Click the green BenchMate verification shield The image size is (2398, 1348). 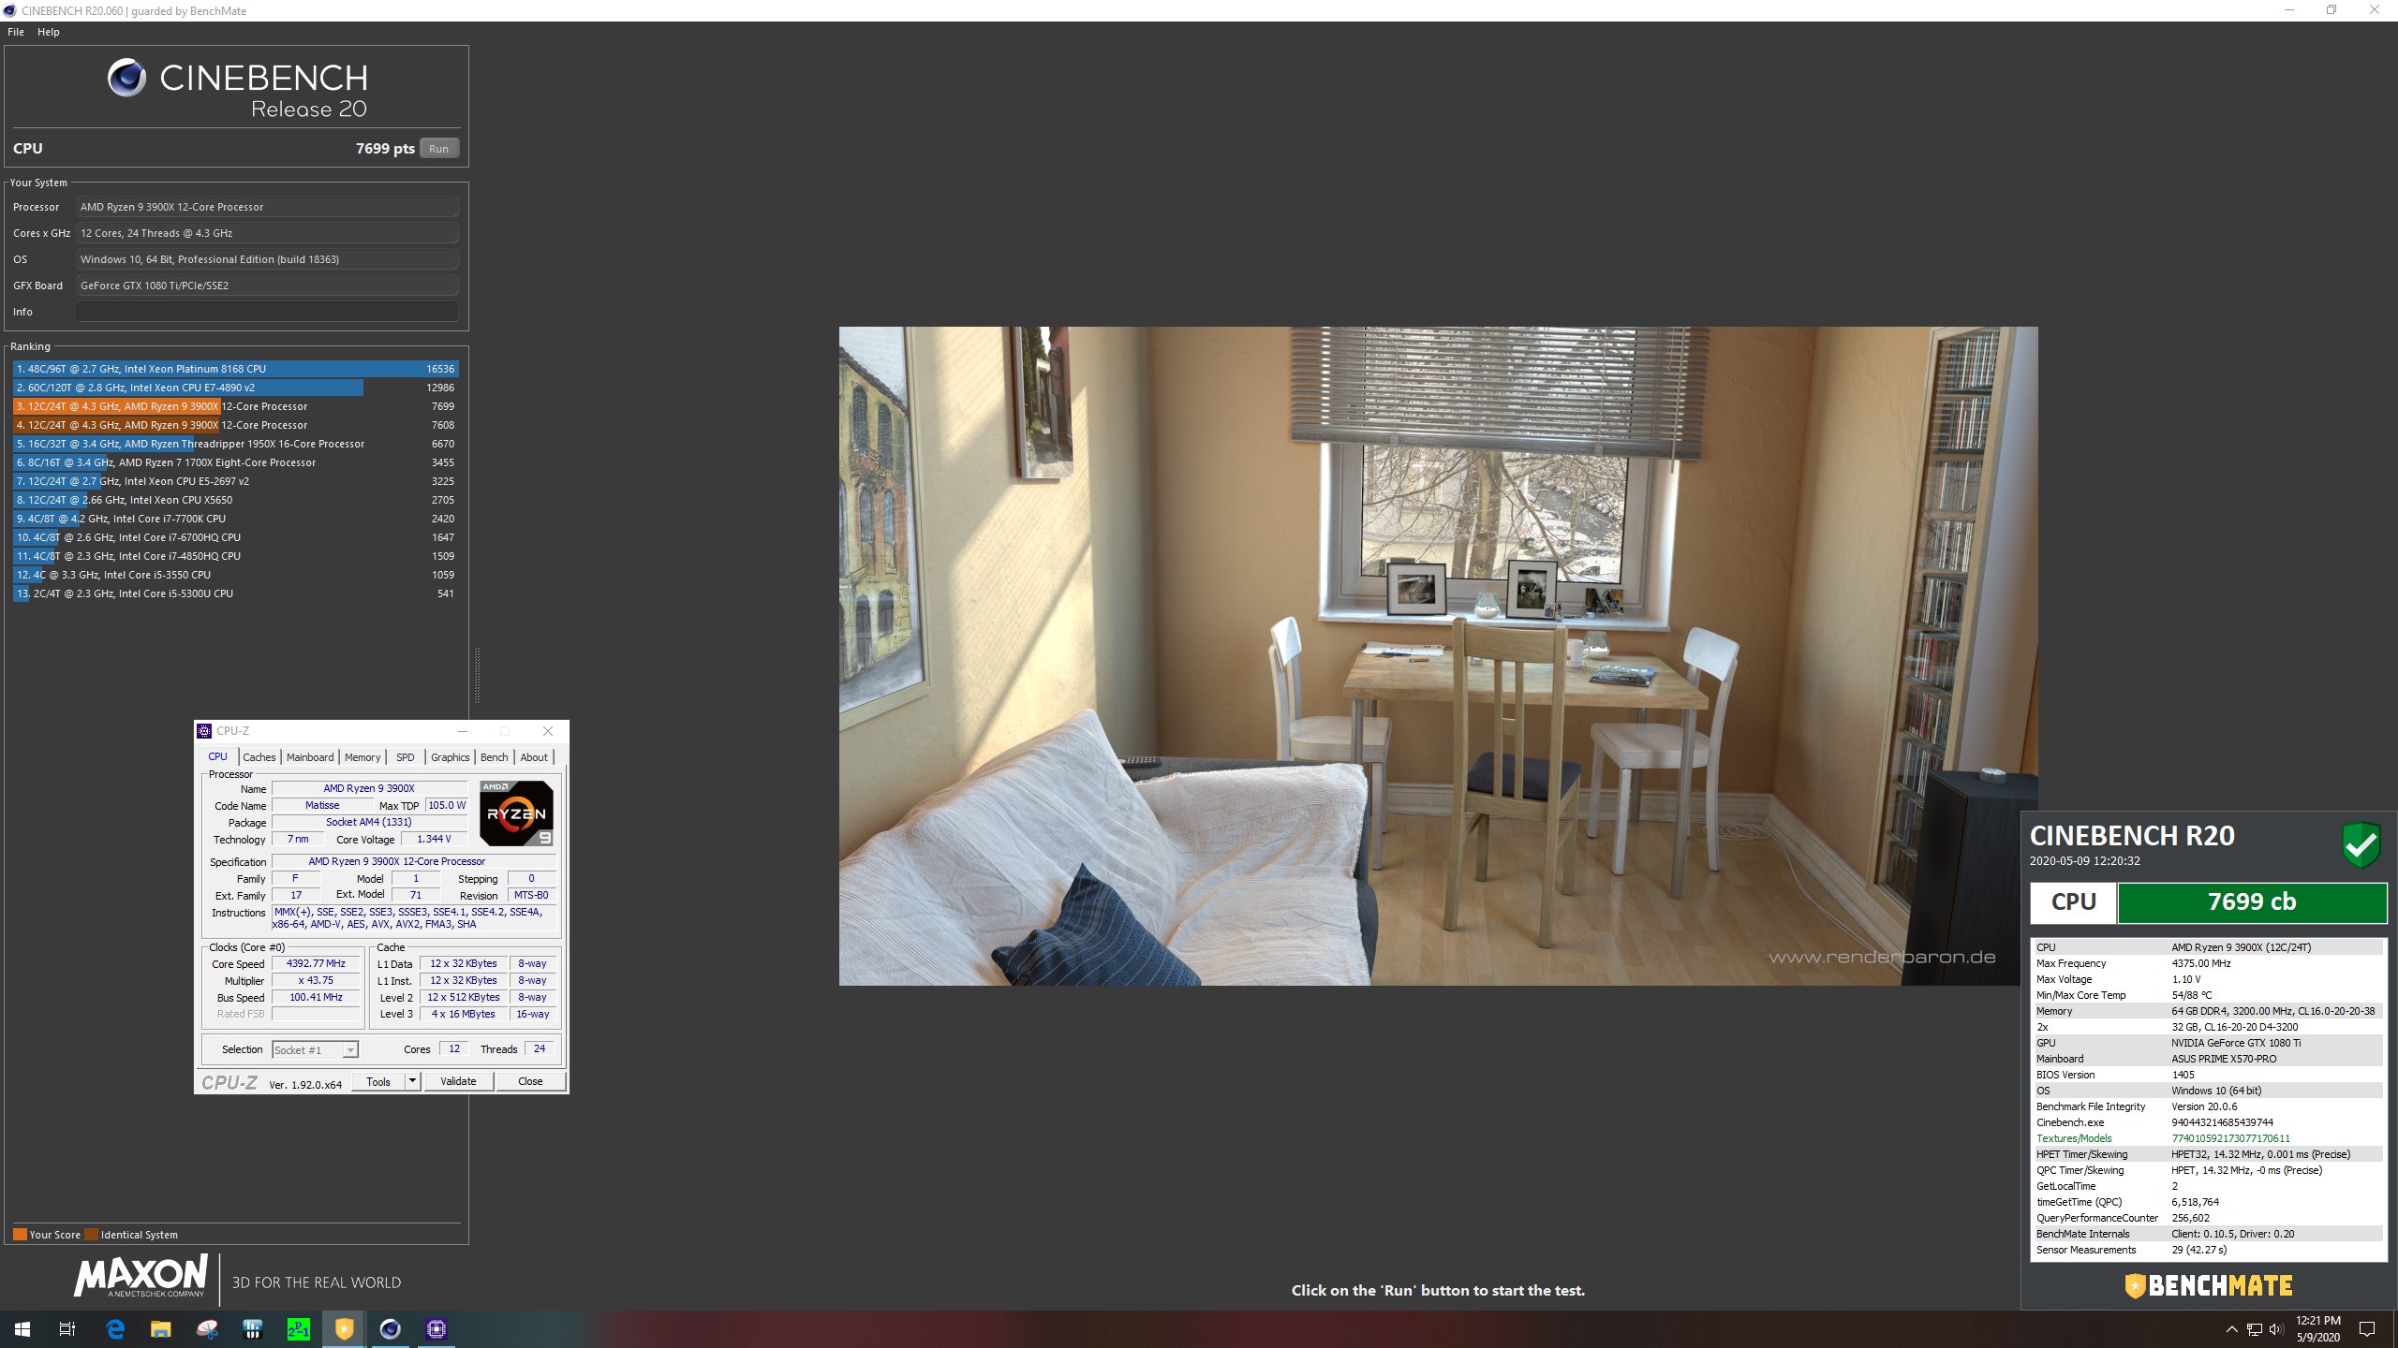(x=2361, y=844)
